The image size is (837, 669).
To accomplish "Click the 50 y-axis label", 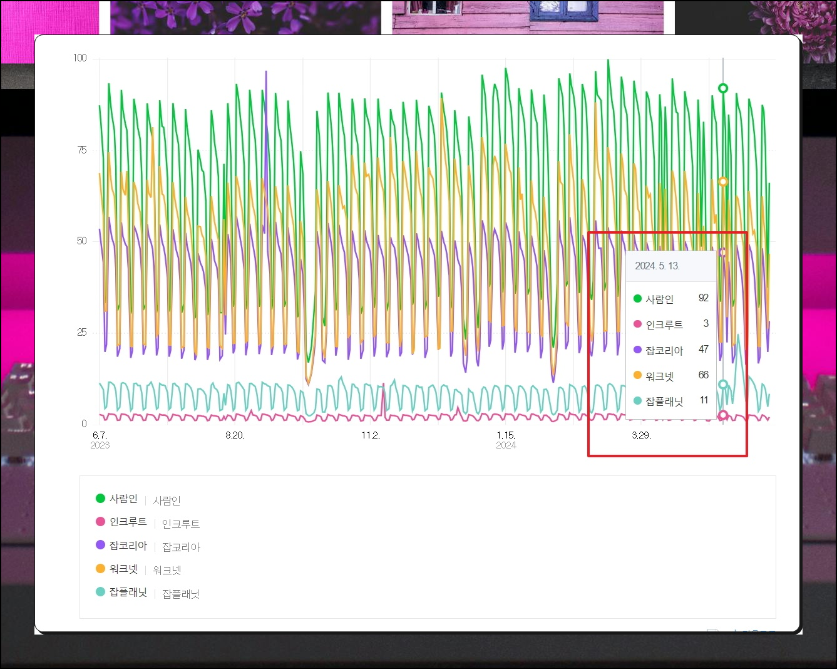I will click(x=82, y=241).
